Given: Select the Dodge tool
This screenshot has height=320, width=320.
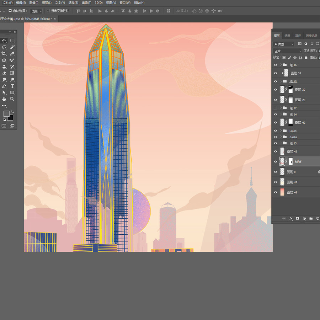Looking at the screenshot, I should coord(12,80).
